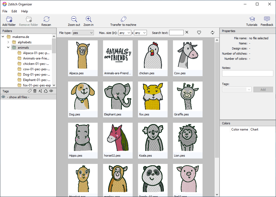Select the Dog.pes thumbnail

83,100
